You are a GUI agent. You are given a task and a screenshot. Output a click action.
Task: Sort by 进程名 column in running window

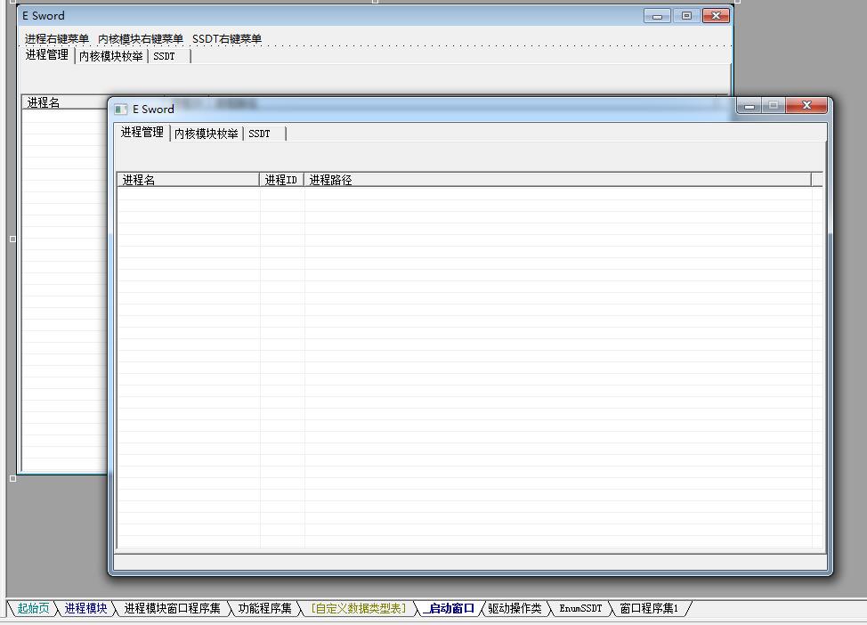[188, 180]
